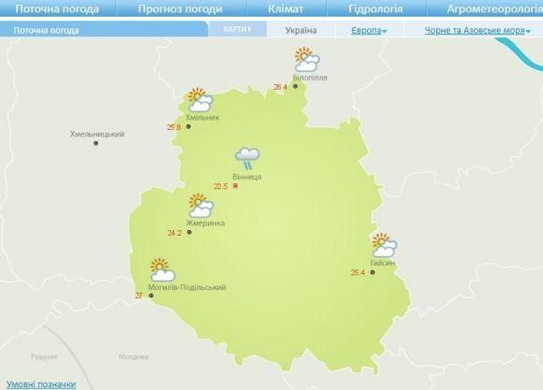The width and height of the screenshot is (543, 390).
Task: Select the partly cloudy icon above Білопілля
Action: pyautogui.click(x=307, y=59)
